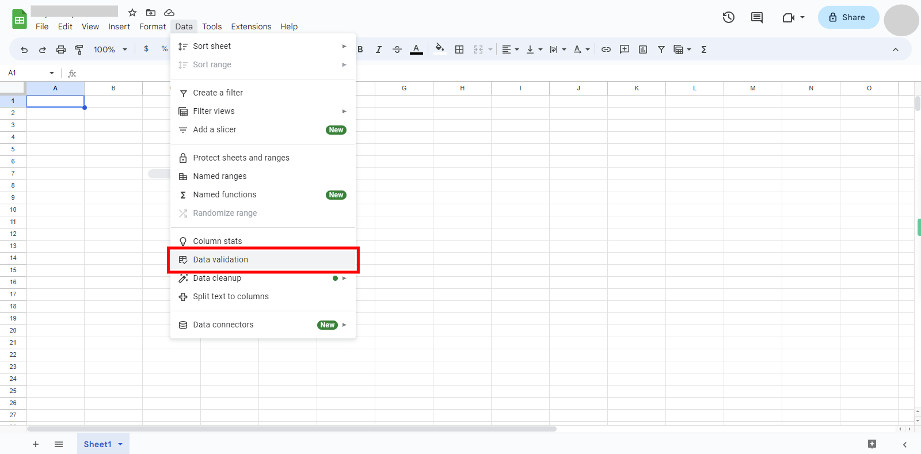Open Named functions
Image resolution: width=921 pixels, height=454 pixels.
pyautogui.click(x=263, y=194)
